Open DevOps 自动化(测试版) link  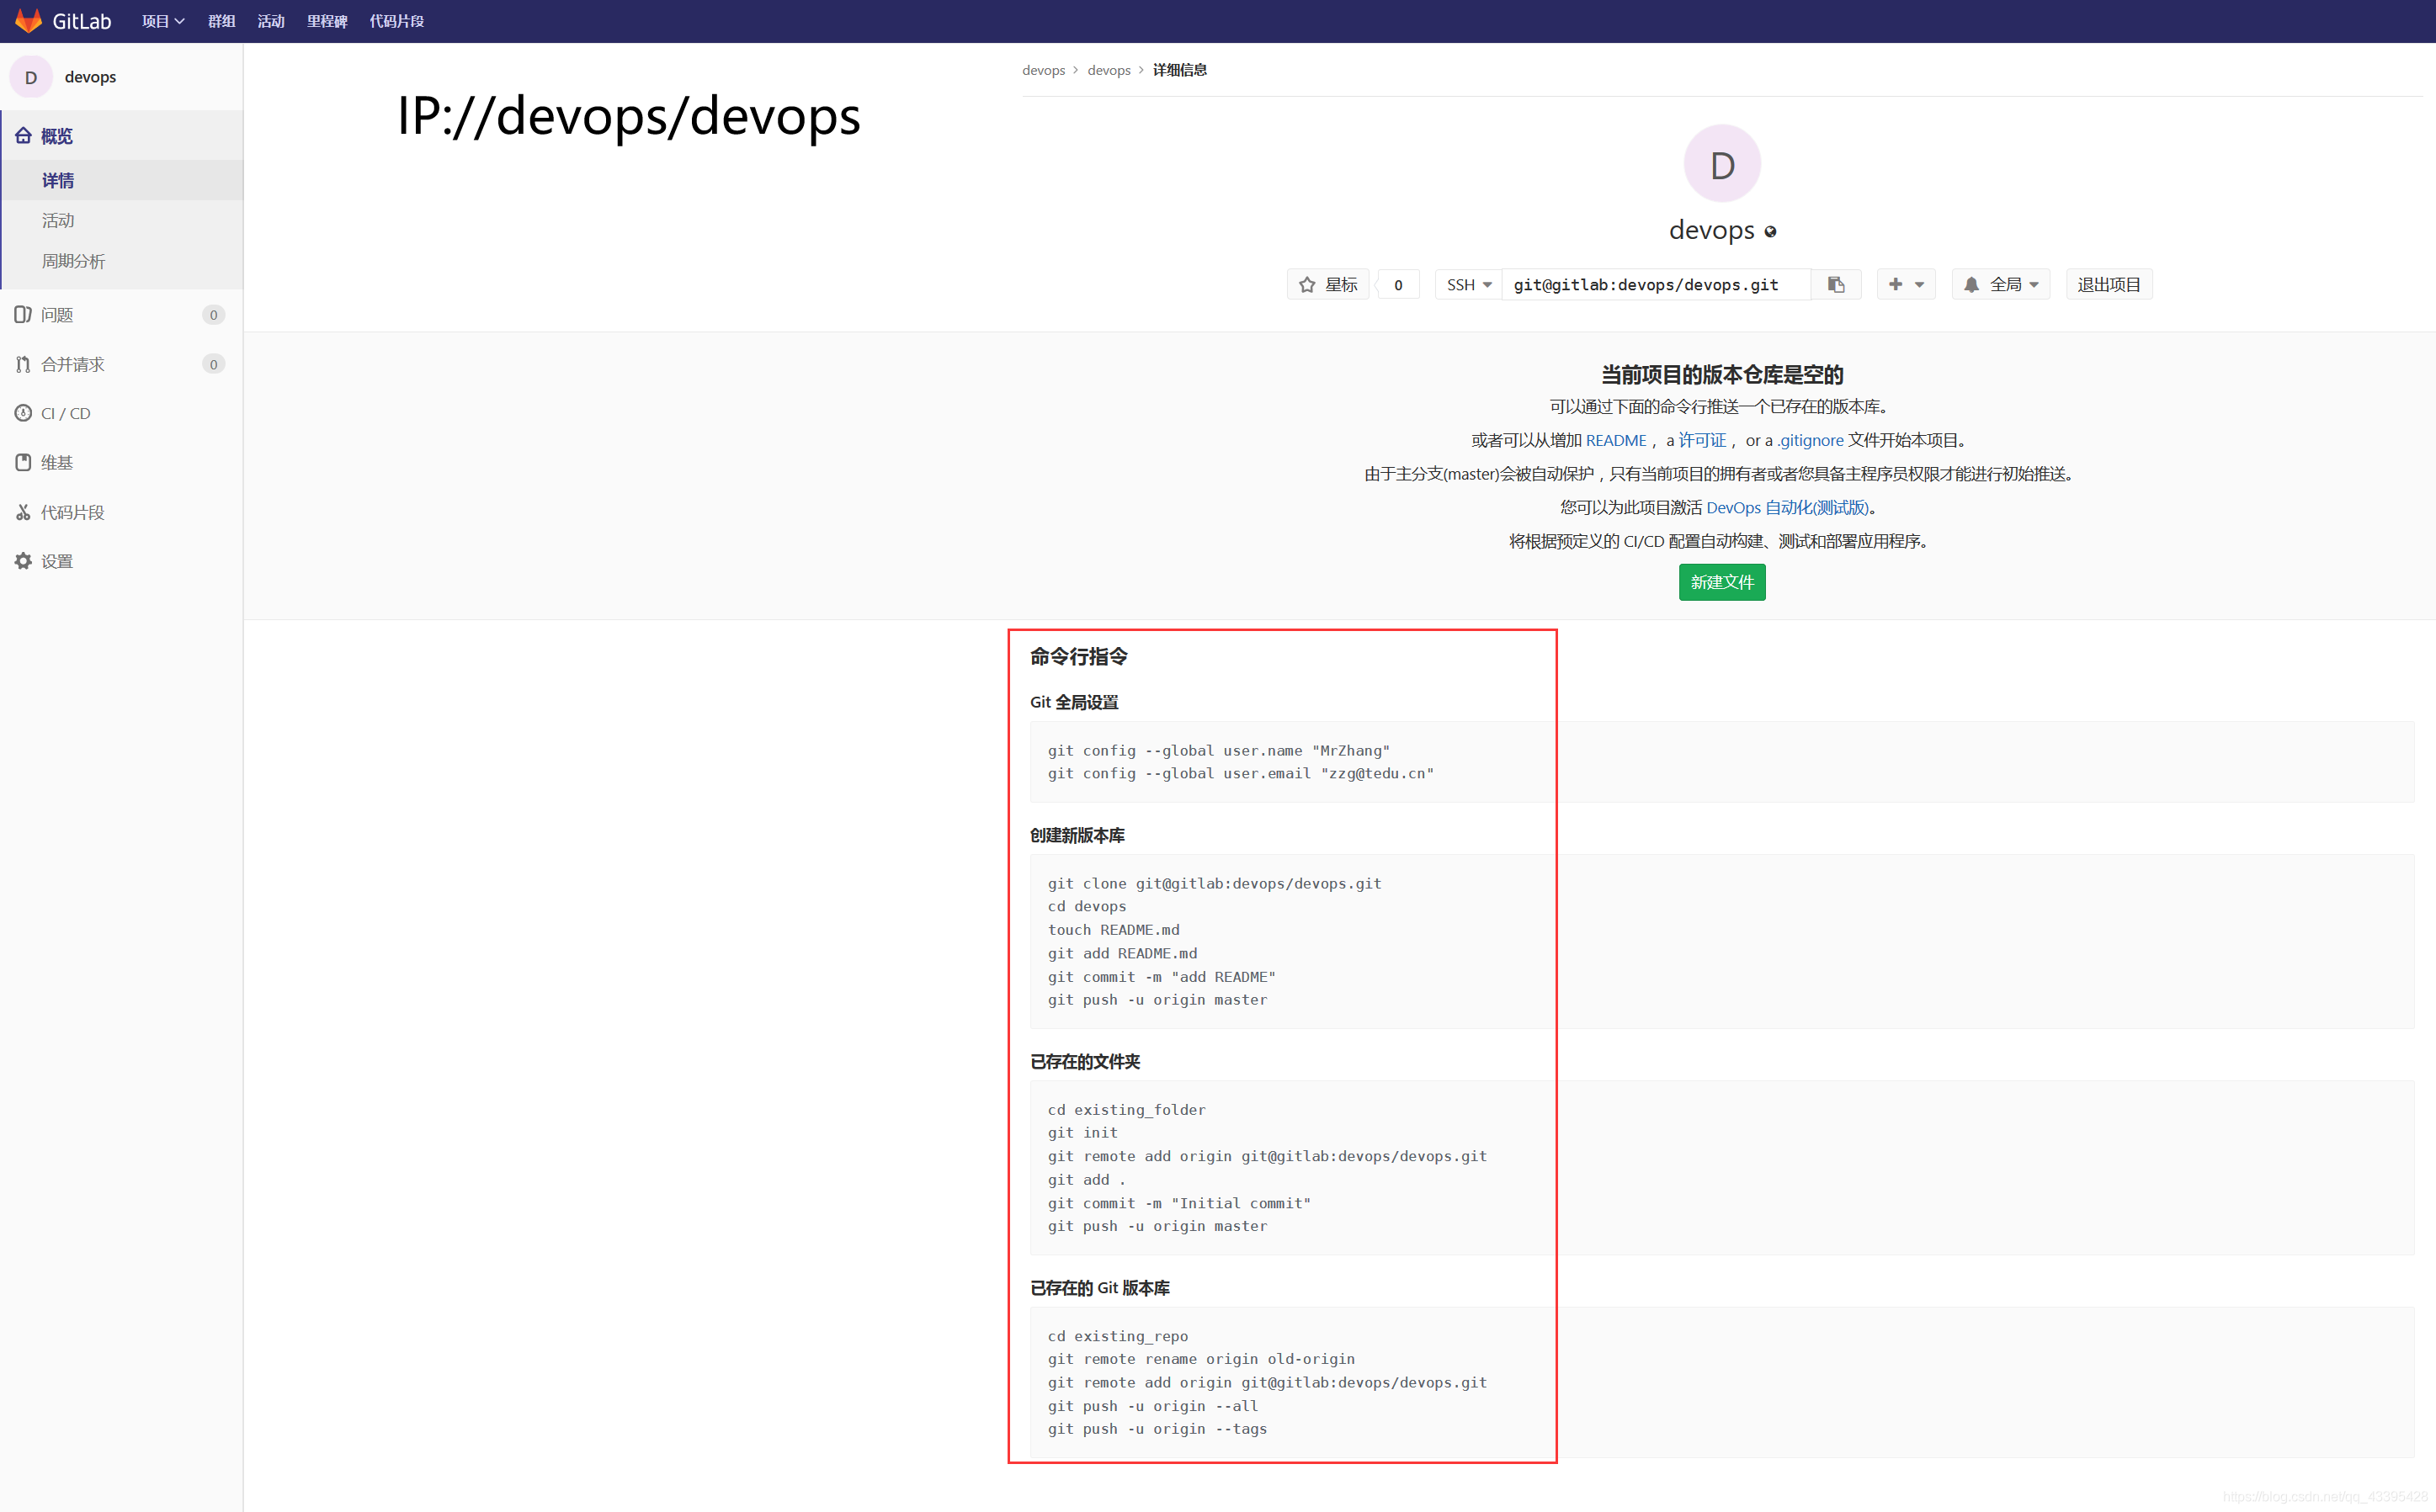click(1787, 507)
